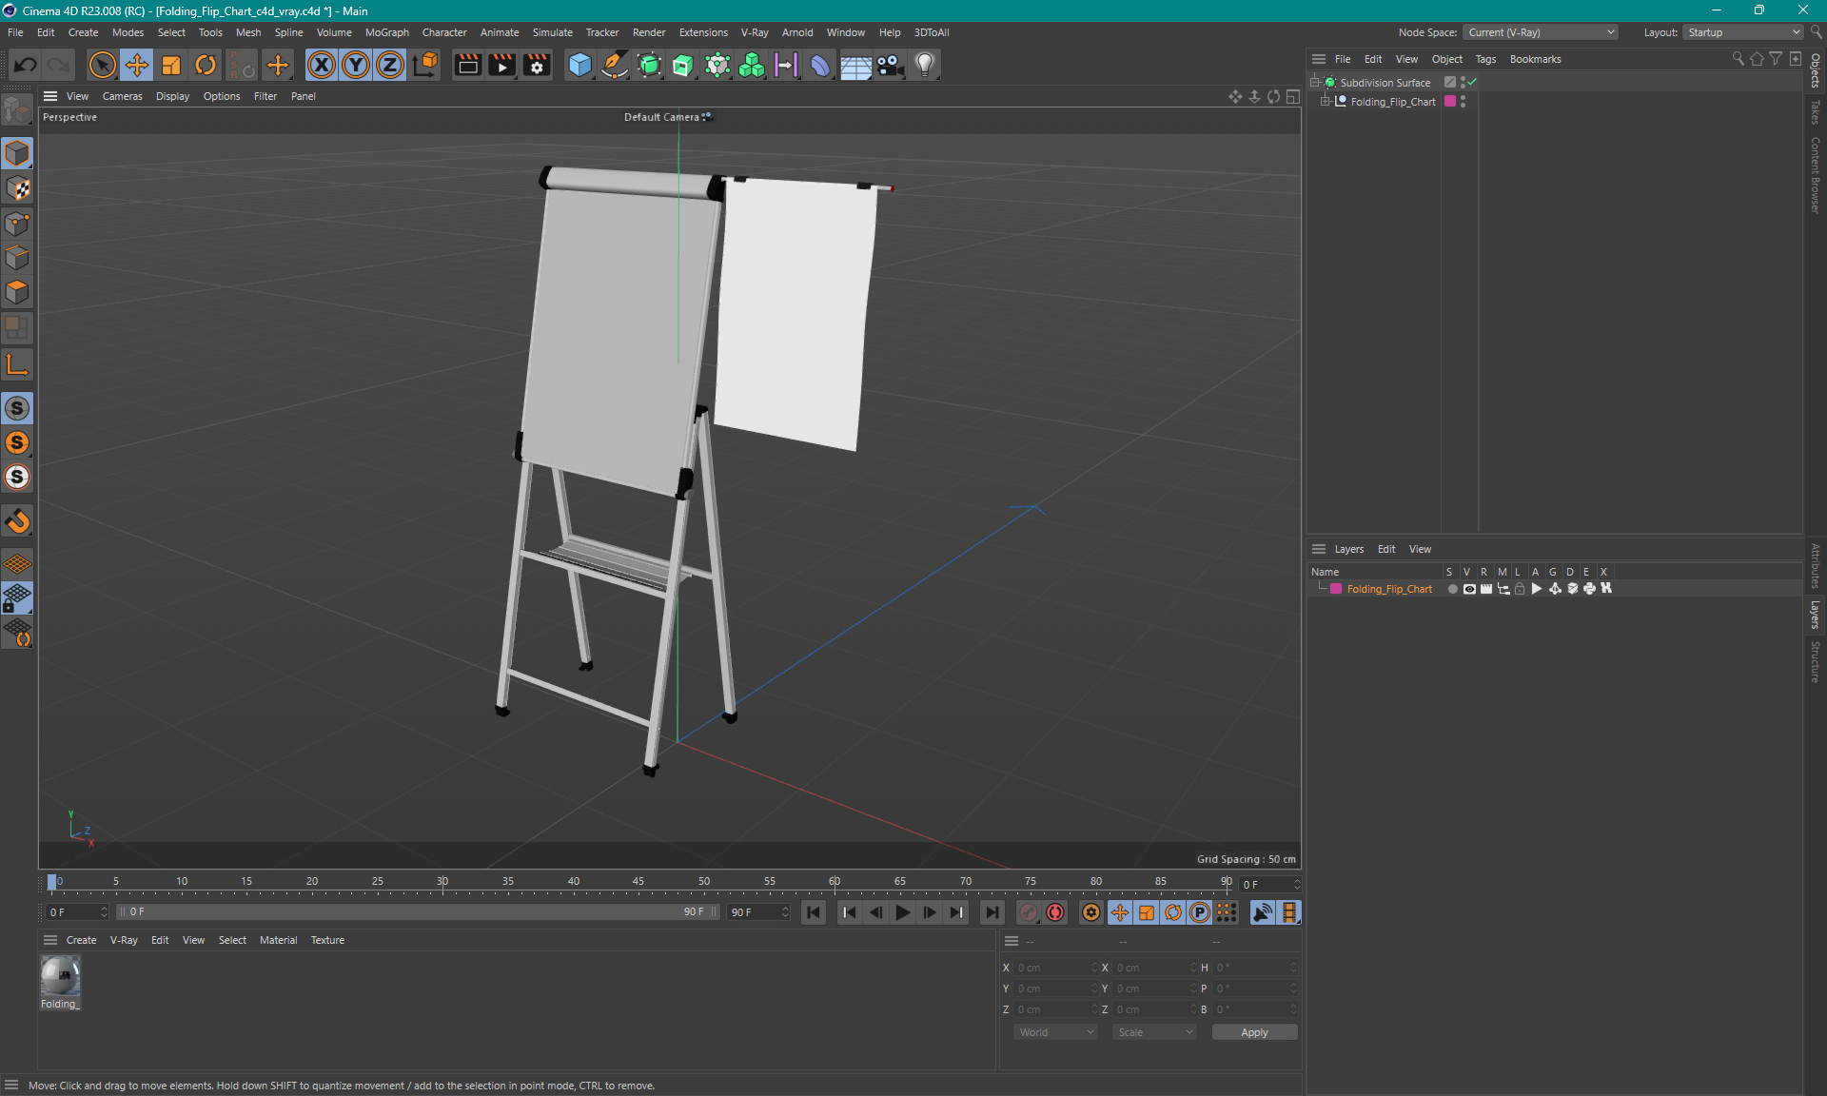The image size is (1827, 1096).
Task: Open the Objects side tab
Action: click(1816, 71)
